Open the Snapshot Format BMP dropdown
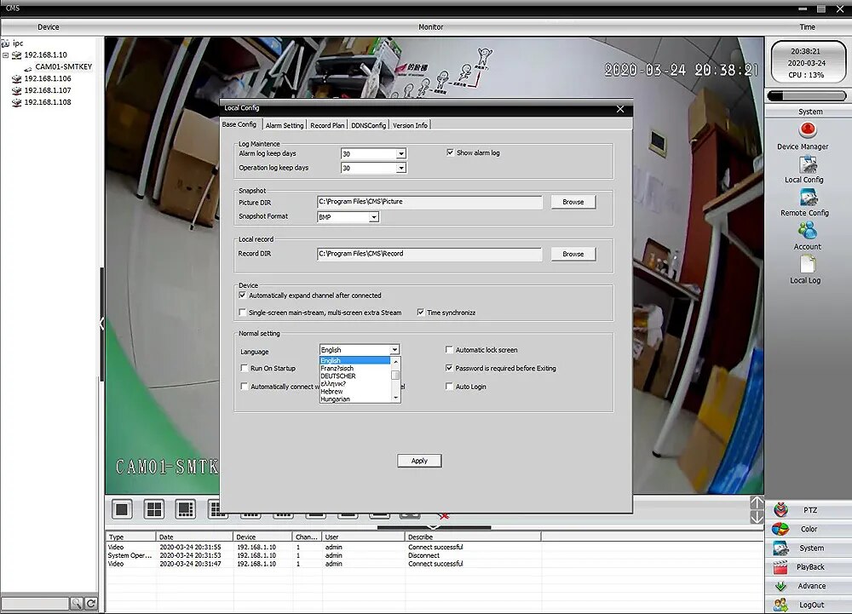This screenshot has height=614, width=852. pos(374,217)
